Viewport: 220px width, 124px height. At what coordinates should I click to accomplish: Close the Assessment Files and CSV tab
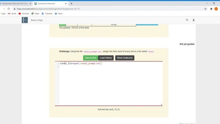pyautogui.click(x=30, y=3)
